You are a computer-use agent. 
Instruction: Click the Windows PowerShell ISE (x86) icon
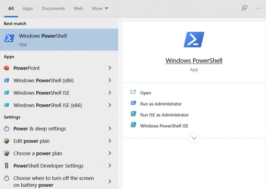(6, 105)
